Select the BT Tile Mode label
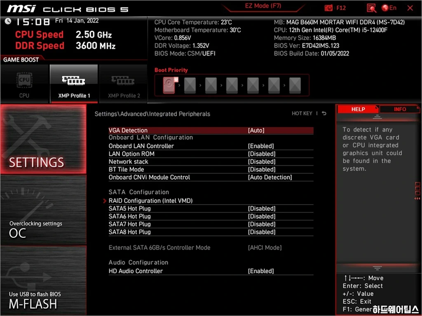 (126, 169)
